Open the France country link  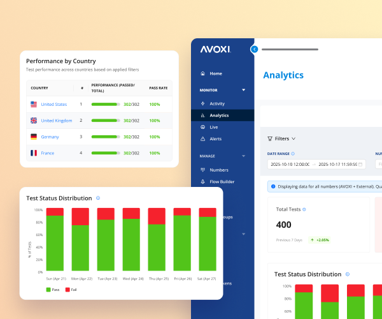coord(47,153)
